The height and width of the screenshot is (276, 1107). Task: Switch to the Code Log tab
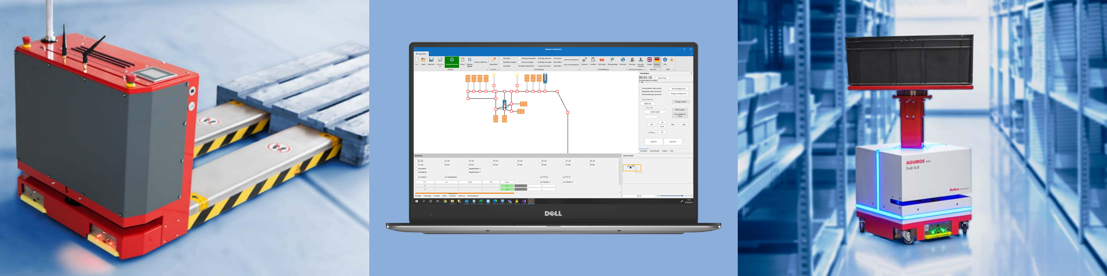[461, 196]
